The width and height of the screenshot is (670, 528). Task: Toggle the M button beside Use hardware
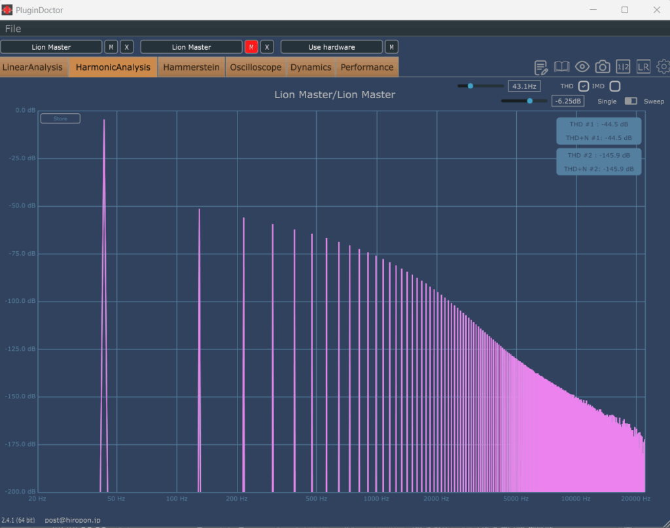tap(391, 47)
